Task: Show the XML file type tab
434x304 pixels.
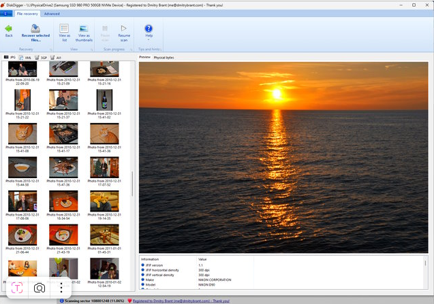Action: pyautogui.click(x=25, y=58)
